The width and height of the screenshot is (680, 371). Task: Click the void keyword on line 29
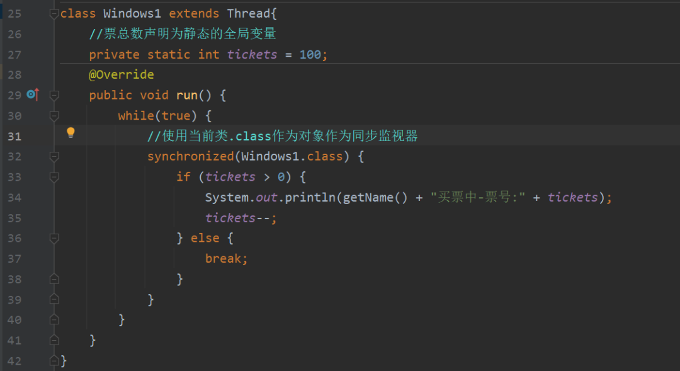(x=154, y=95)
